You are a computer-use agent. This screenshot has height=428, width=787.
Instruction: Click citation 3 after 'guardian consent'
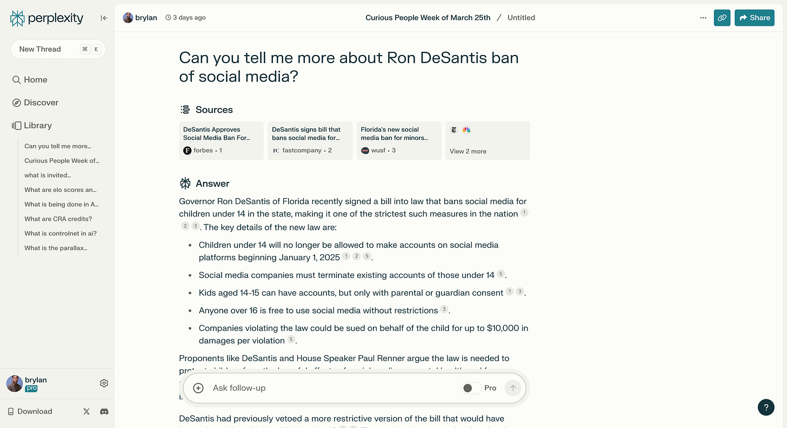click(x=520, y=291)
